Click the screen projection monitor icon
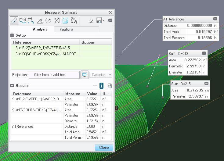This screenshot has width=224, height=161. [x=85, y=75]
